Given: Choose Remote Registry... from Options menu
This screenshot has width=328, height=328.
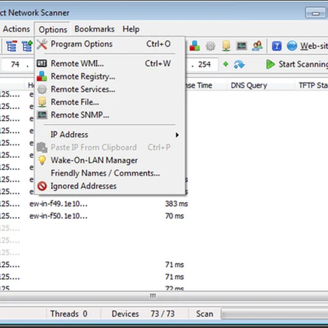Looking at the screenshot, I should pos(110,76).
